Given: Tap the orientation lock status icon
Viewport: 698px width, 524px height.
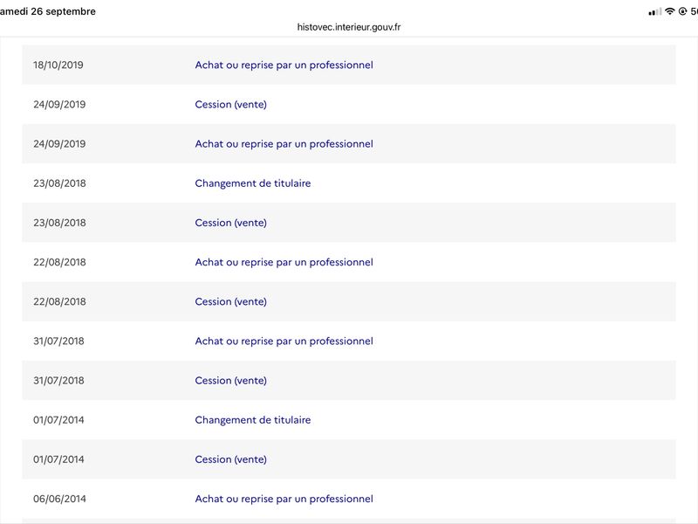Looking at the screenshot, I should click(x=682, y=11).
